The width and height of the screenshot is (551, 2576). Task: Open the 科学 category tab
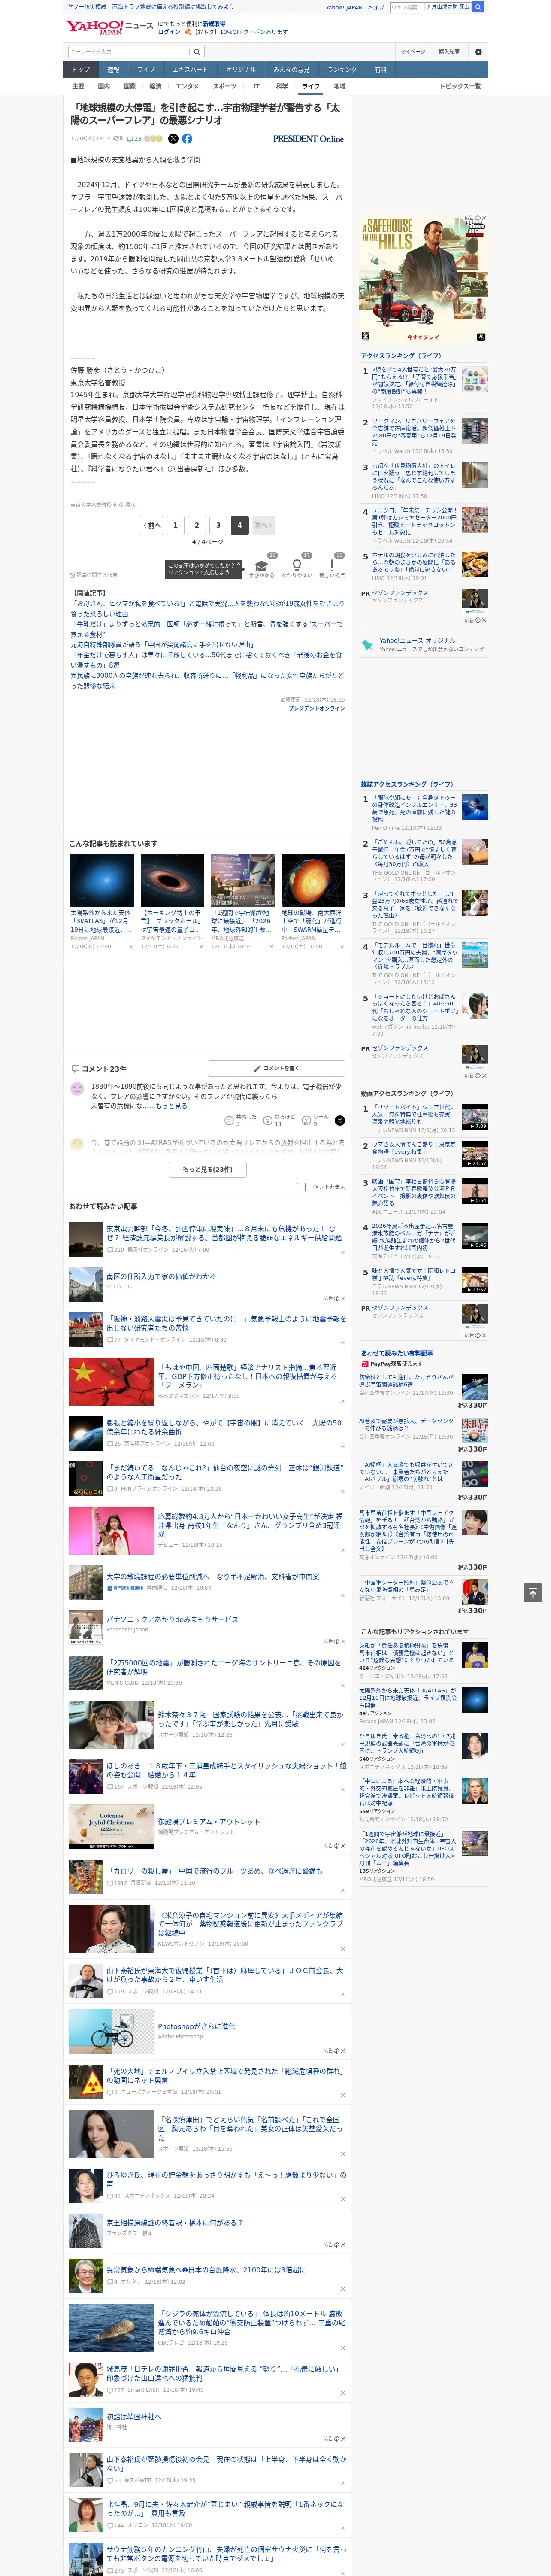click(282, 86)
